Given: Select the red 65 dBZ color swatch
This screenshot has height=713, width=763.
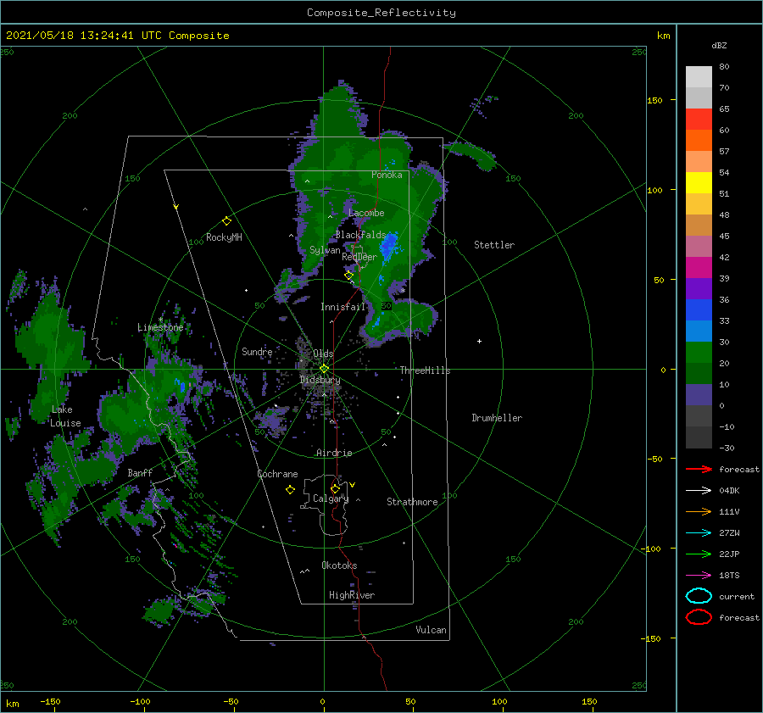Looking at the screenshot, I should click(x=699, y=120).
